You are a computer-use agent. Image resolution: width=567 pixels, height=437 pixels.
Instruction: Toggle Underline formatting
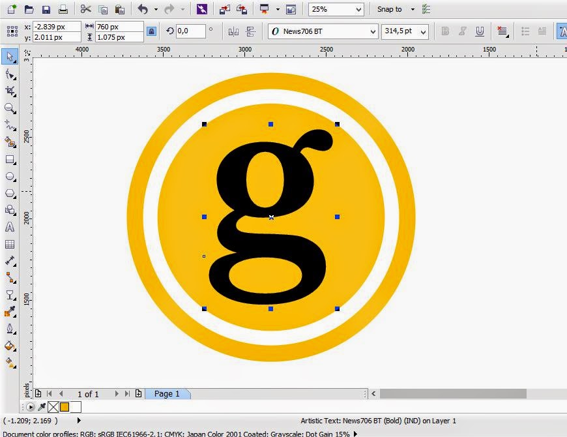click(x=480, y=31)
